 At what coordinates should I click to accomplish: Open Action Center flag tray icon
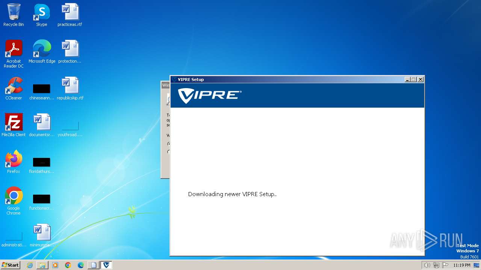pyautogui.click(x=445, y=265)
